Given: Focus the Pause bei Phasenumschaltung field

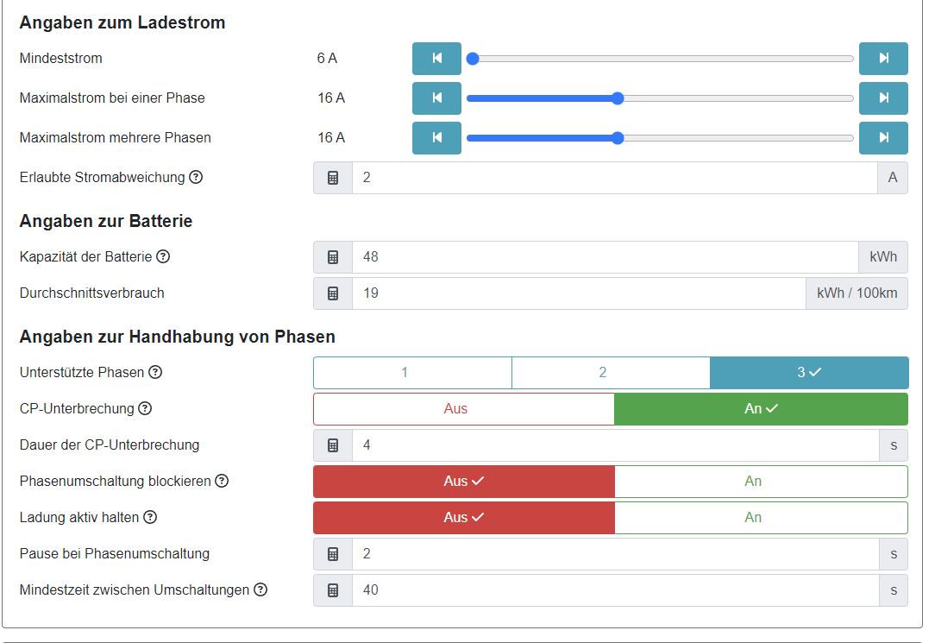Looking at the screenshot, I should [x=614, y=554].
